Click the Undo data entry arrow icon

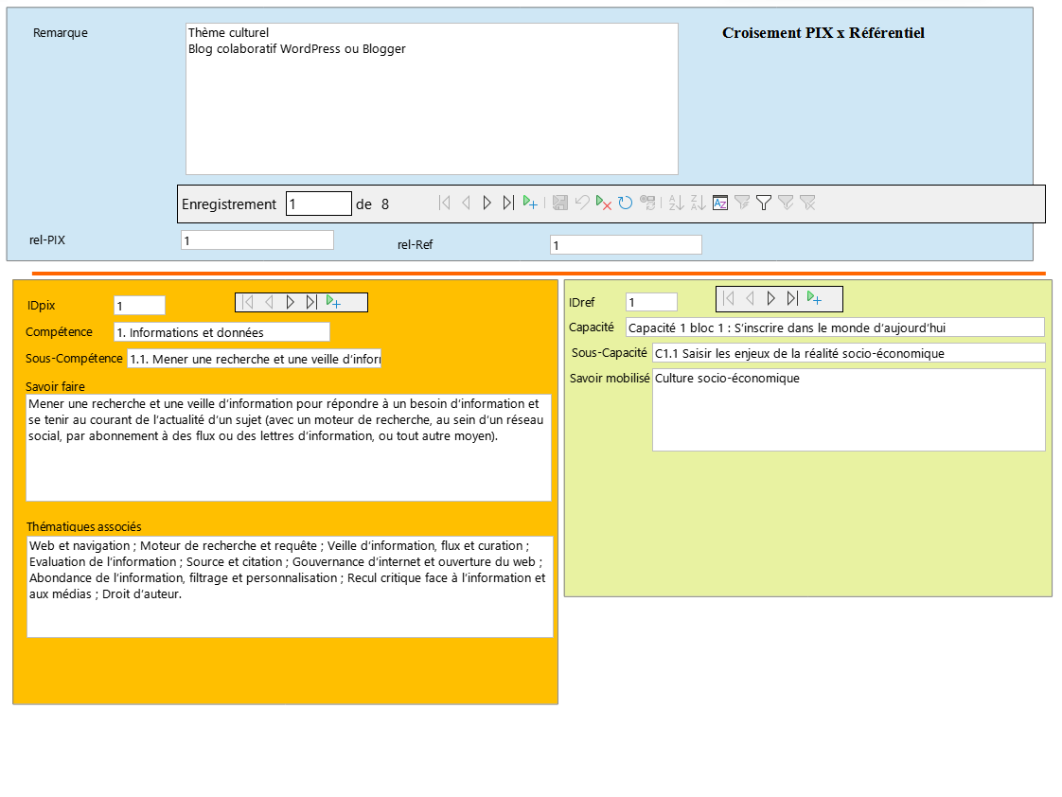tap(582, 204)
